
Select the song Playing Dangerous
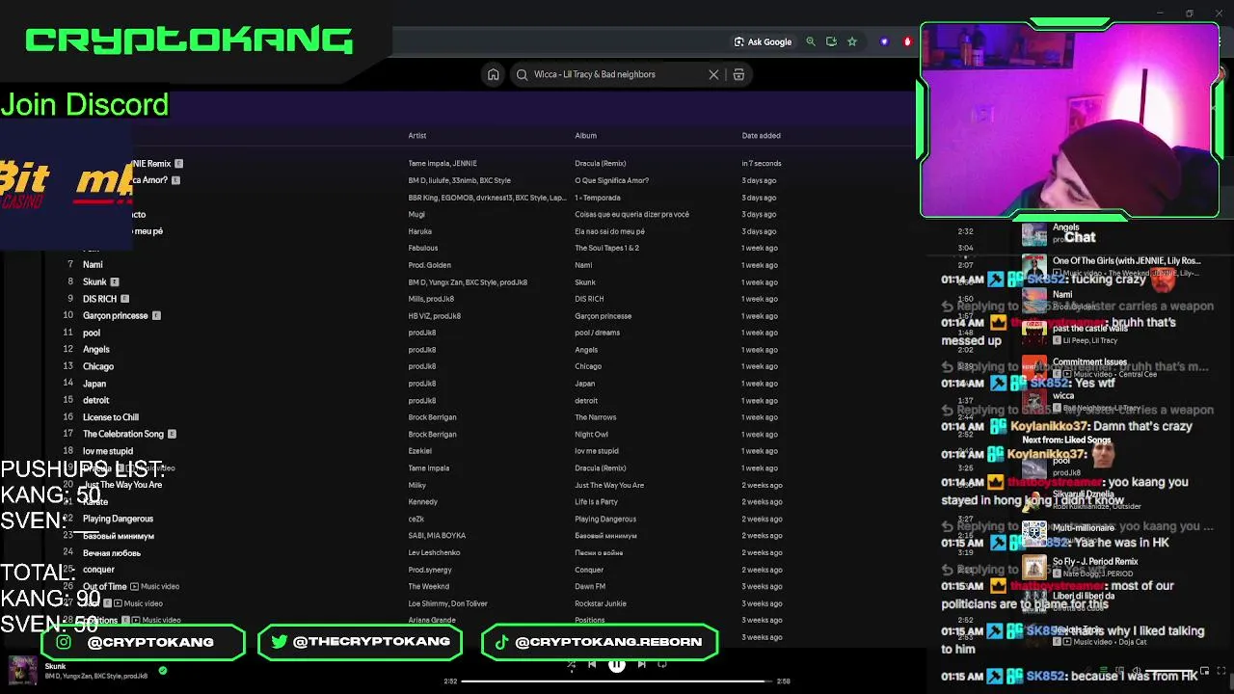pos(118,519)
